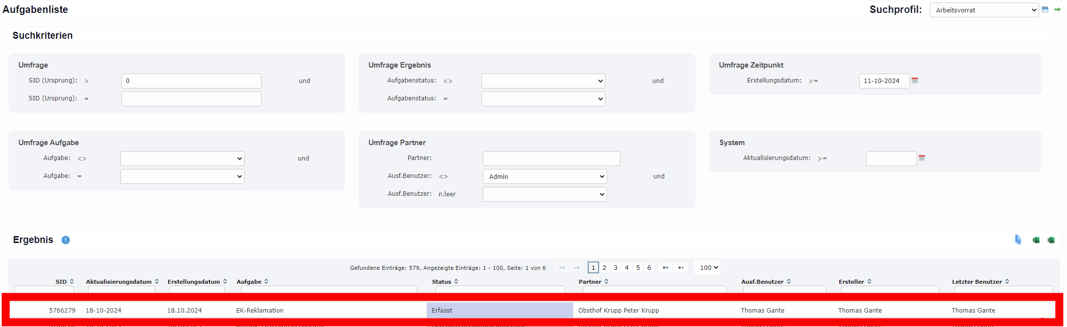Screen dimensions: 1067x327
Task: Save the current search profile via disk icon
Action: pyautogui.click(x=1045, y=9)
